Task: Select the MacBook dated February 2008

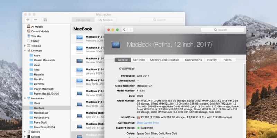Action: [87, 39]
